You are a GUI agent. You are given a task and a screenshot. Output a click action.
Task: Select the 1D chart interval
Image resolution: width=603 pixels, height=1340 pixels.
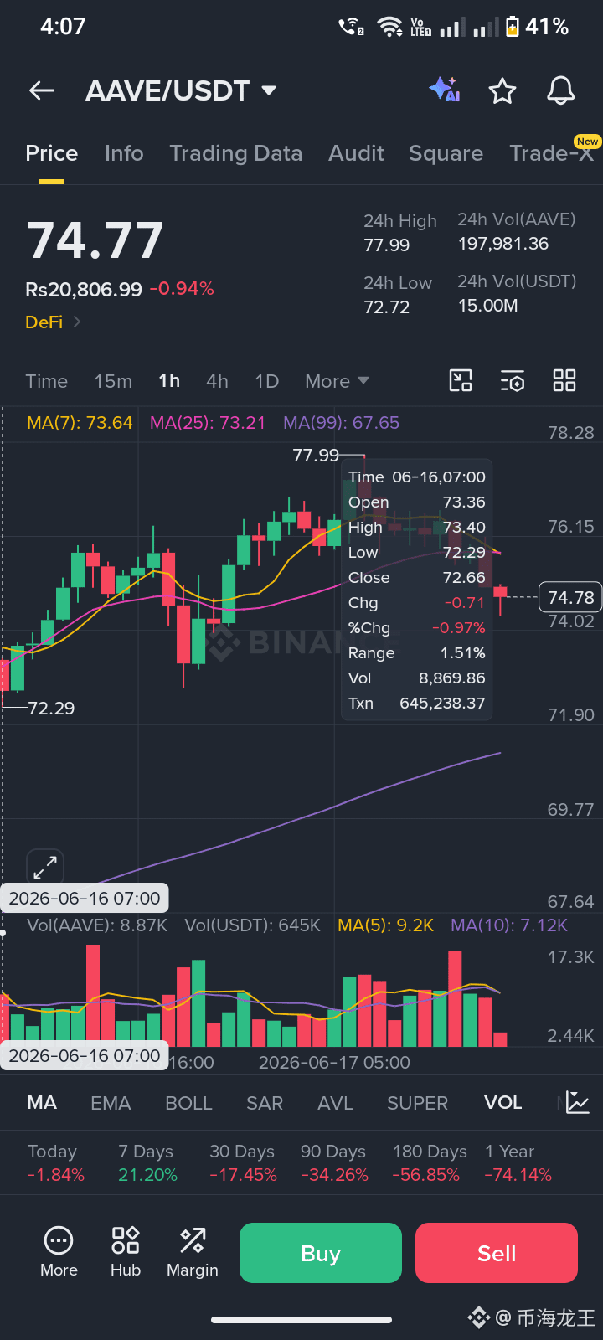266,381
